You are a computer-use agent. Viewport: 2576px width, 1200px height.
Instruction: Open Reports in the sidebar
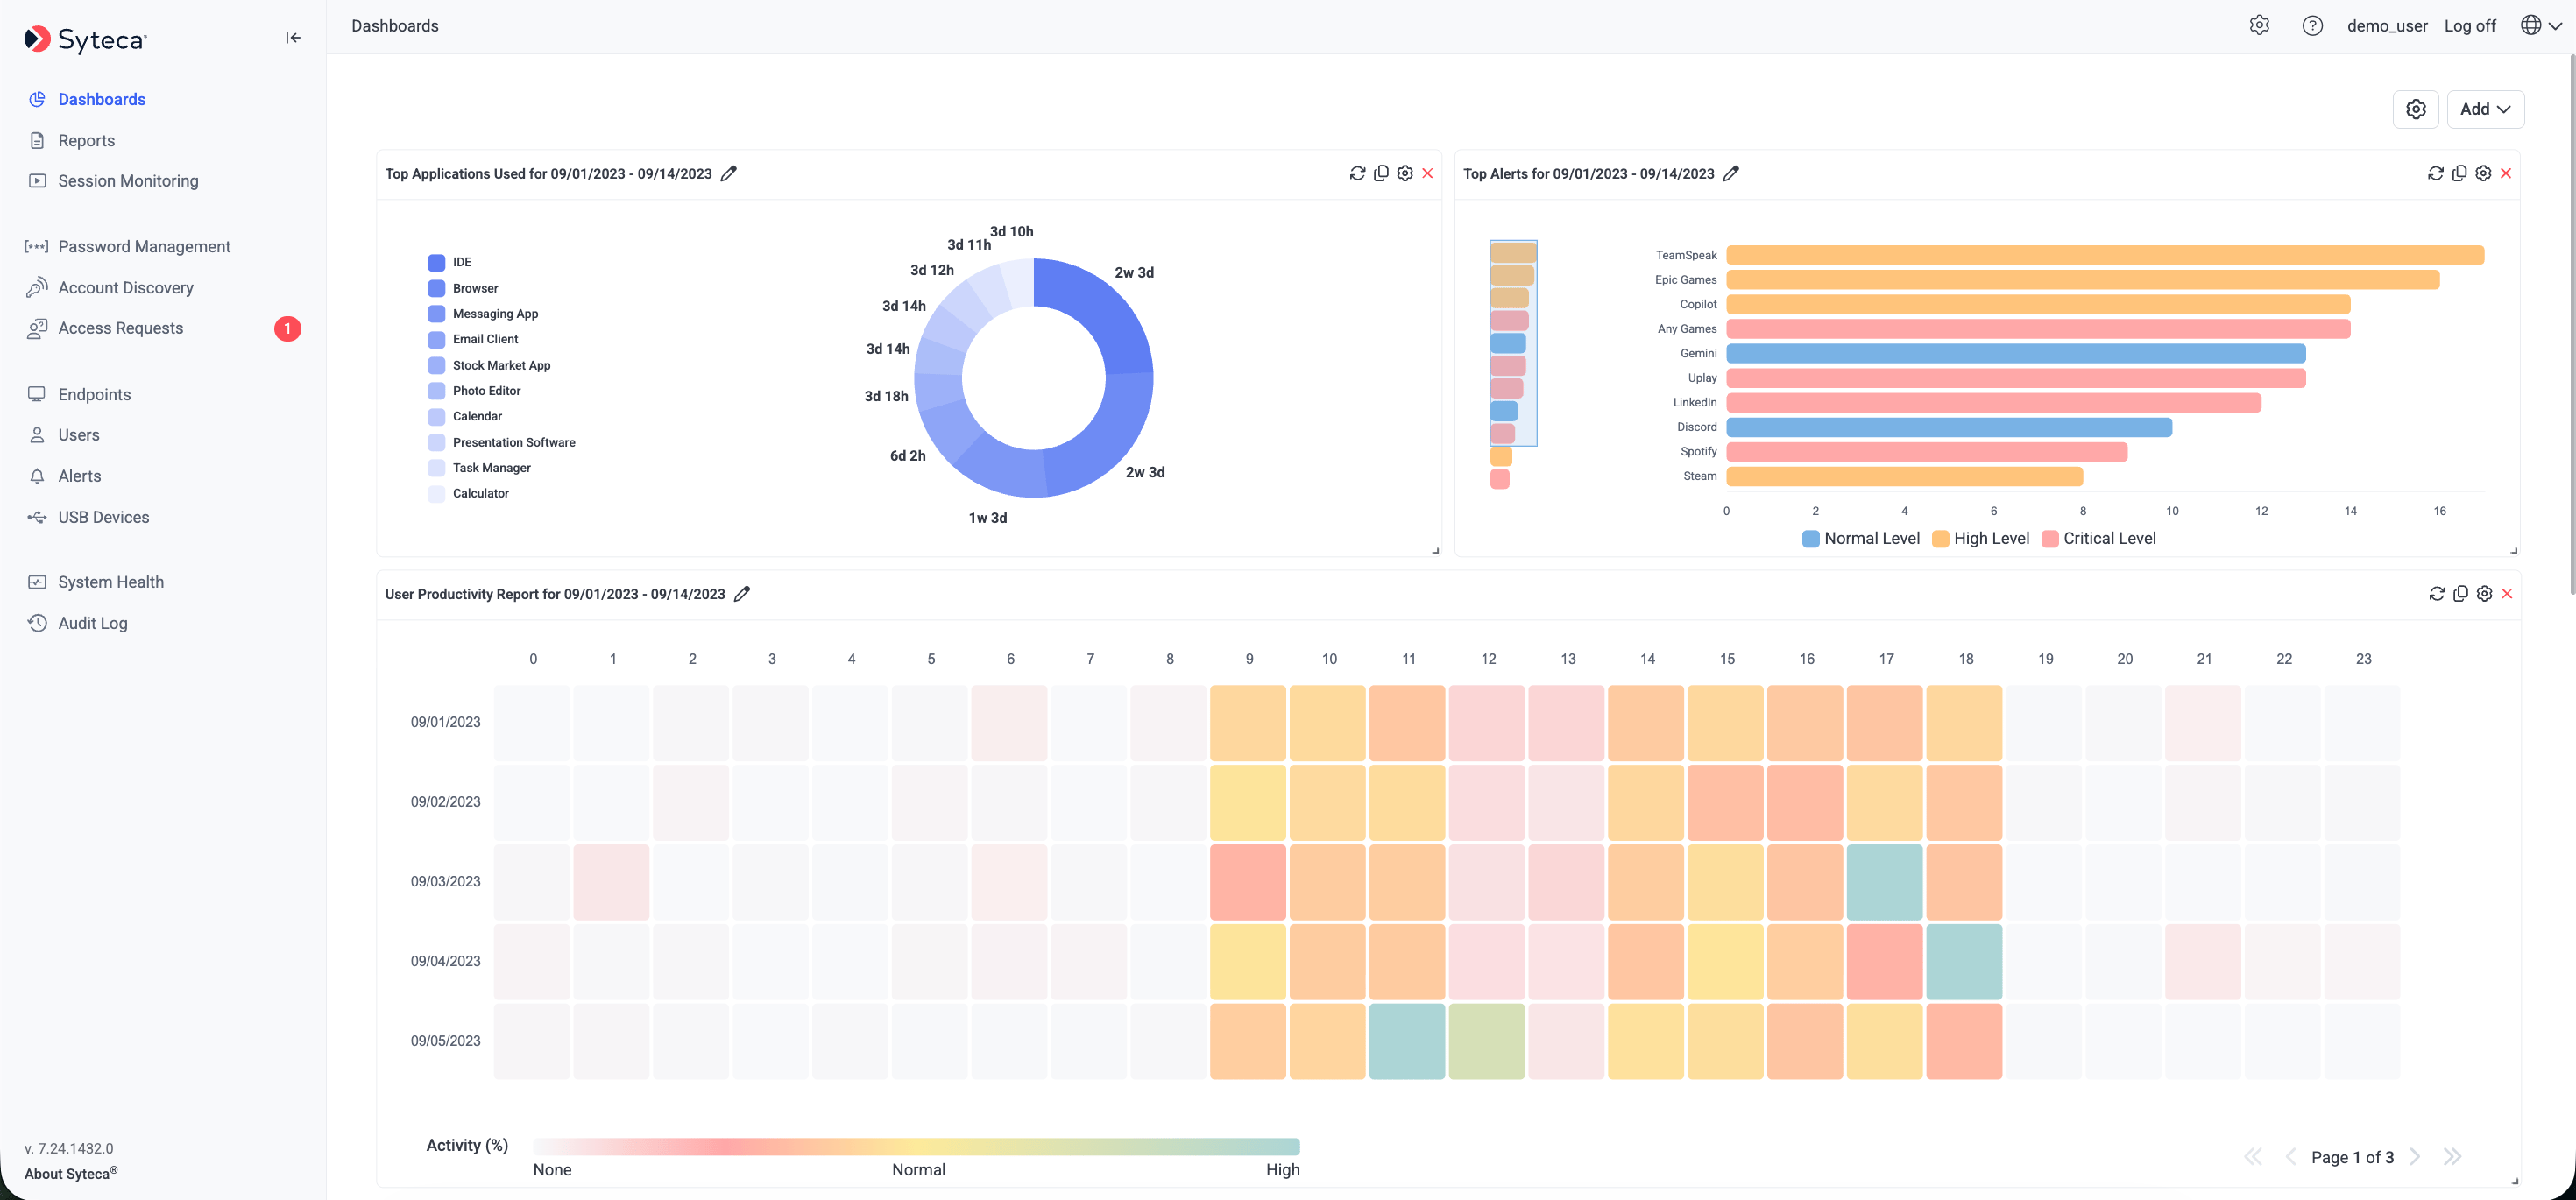tap(86, 140)
